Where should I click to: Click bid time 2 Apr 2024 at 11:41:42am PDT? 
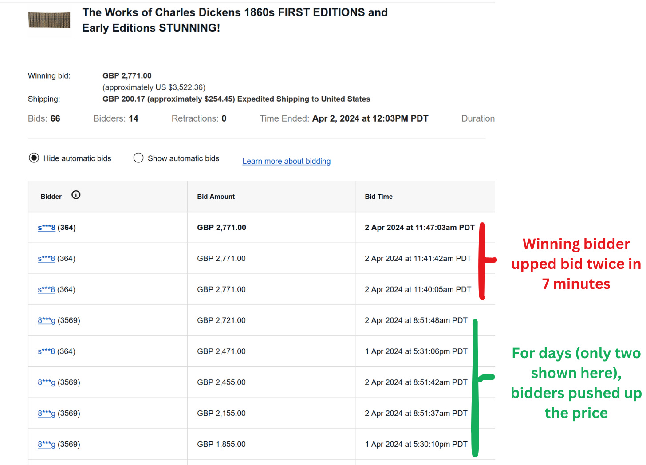(x=418, y=259)
